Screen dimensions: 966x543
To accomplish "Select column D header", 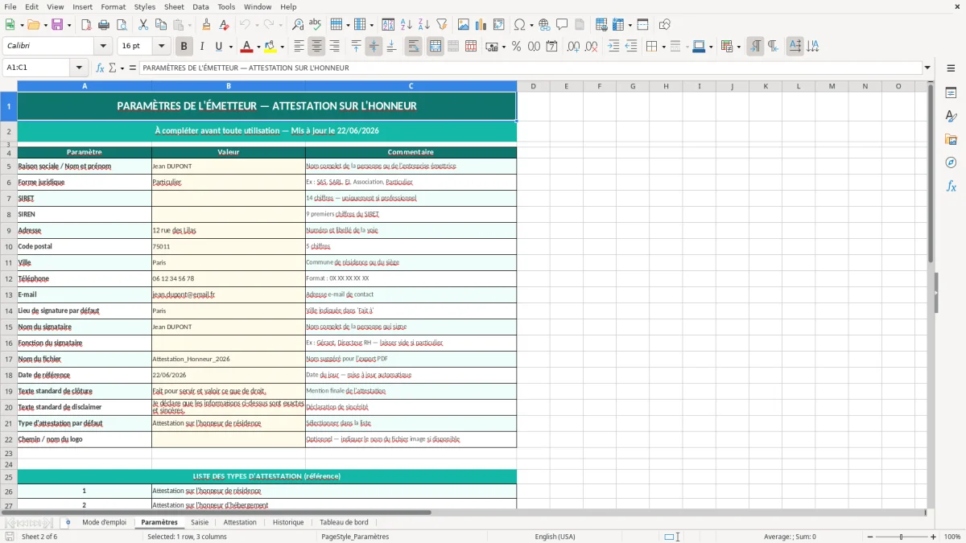I will coord(533,86).
